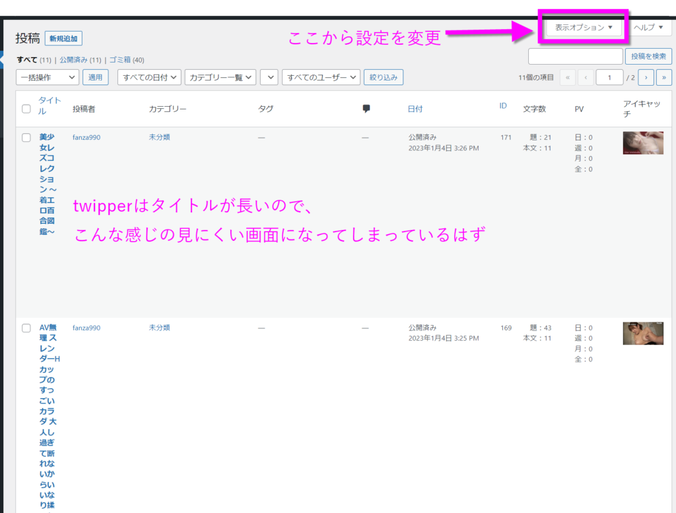Expand the カテゴリー一覧 category dropdown
This screenshot has height=513, width=676.
tap(220, 78)
